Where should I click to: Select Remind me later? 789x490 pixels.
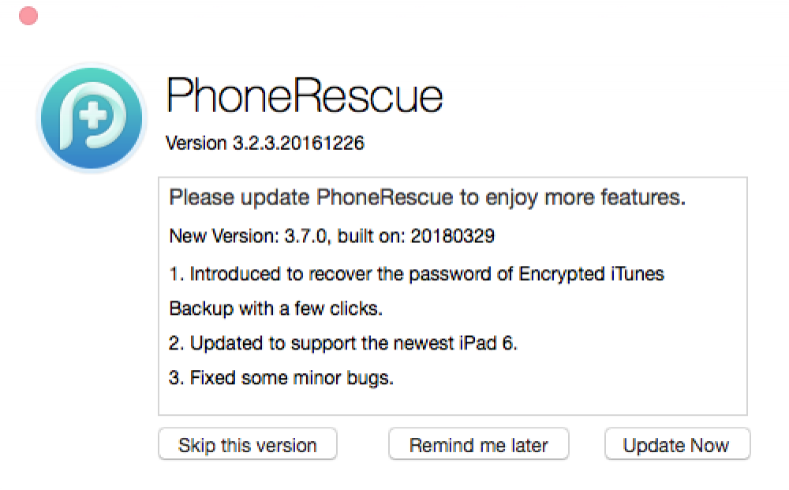tap(479, 445)
